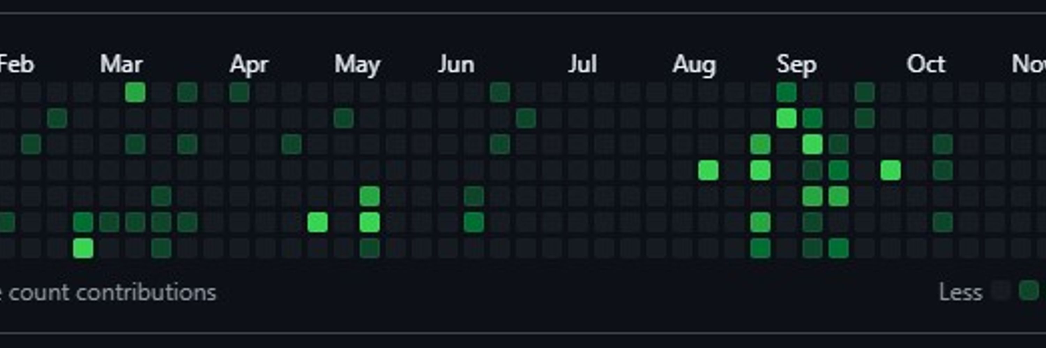Image resolution: width=1046 pixels, height=348 pixels.
Task: Click the dark green second-row cell below May
Action: pos(343,118)
